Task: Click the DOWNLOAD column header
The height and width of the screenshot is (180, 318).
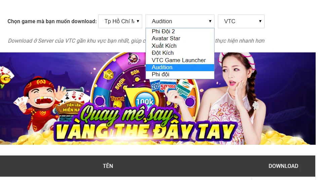Action: point(283,166)
